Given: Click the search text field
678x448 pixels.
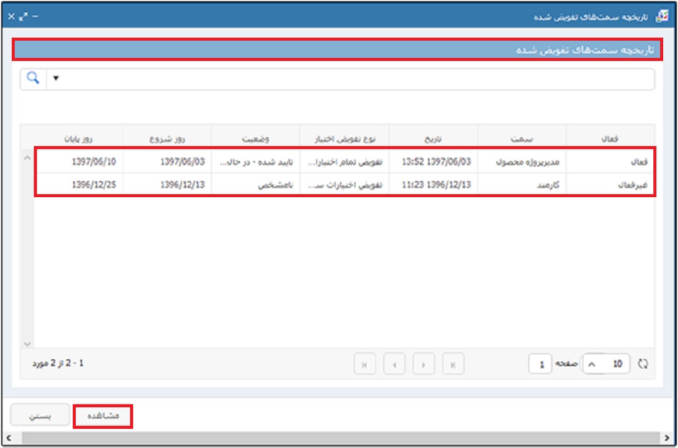Looking at the screenshot, I should click(357, 79).
